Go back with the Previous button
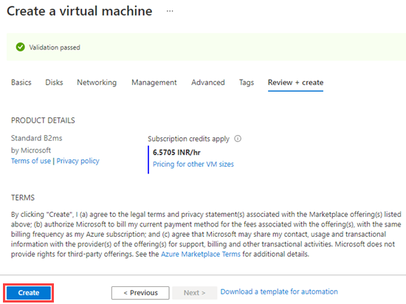The height and width of the screenshot is (304, 406). click(140, 293)
